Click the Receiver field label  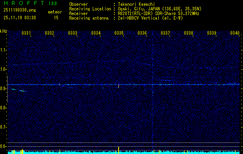pyautogui.click(x=78, y=13)
